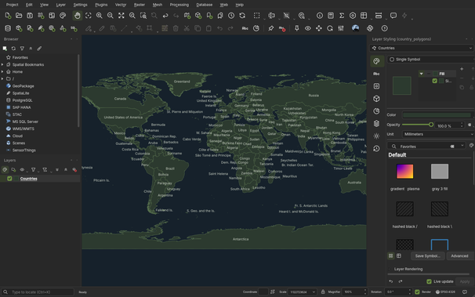The width and height of the screenshot is (475, 297).
Task: Toggle the Live update checkbox
Action: [429, 281]
